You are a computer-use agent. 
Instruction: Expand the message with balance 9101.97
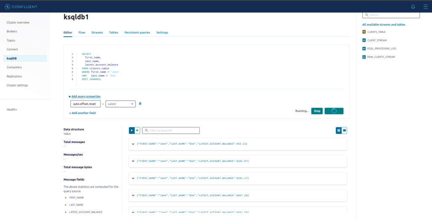coord(133,161)
